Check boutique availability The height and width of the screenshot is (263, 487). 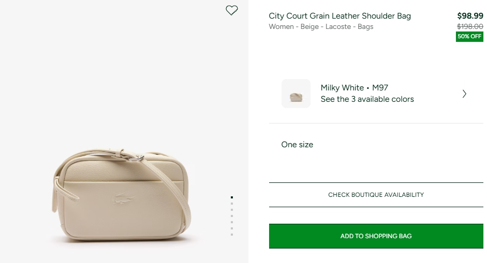[x=376, y=195]
